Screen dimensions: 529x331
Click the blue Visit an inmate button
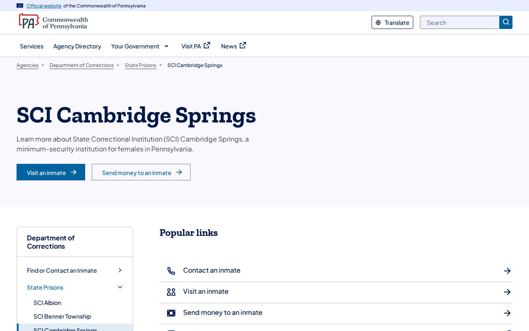click(51, 172)
